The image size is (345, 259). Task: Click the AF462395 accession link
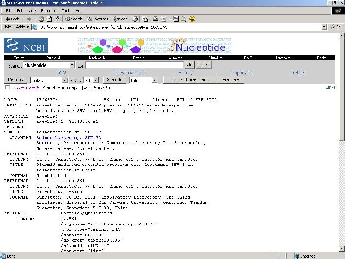pos(28,88)
